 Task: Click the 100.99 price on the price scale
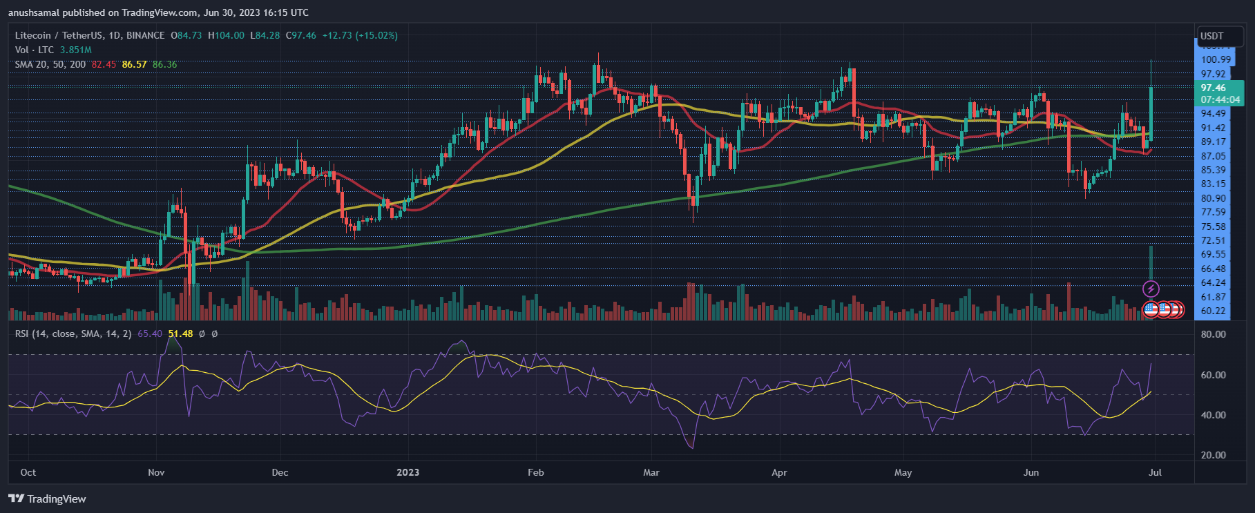[x=1215, y=59]
